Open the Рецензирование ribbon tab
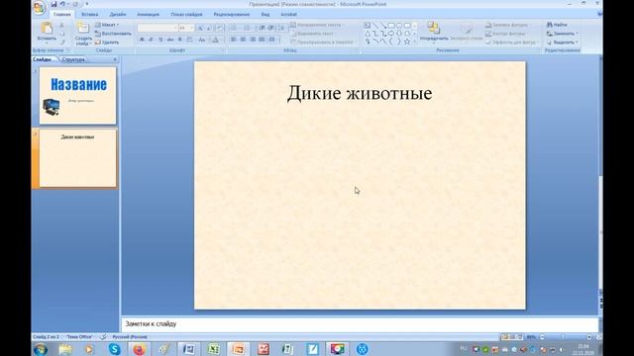The image size is (634, 356). click(x=232, y=14)
